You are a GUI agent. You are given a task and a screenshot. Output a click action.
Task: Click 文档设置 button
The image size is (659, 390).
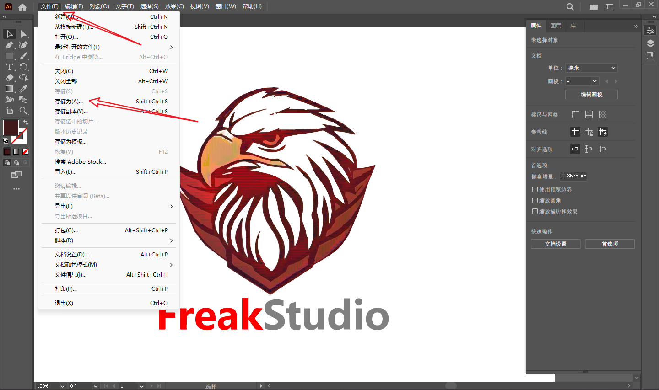click(x=556, y=244)
